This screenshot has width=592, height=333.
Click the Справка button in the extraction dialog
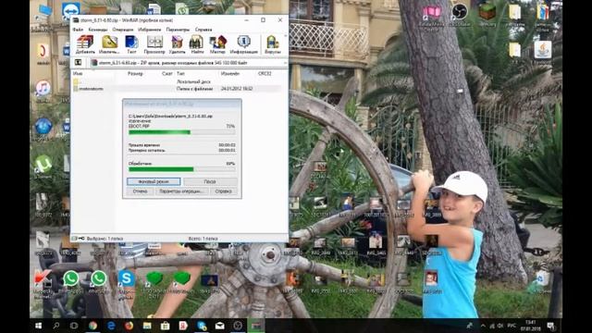(x=223, y=191)
